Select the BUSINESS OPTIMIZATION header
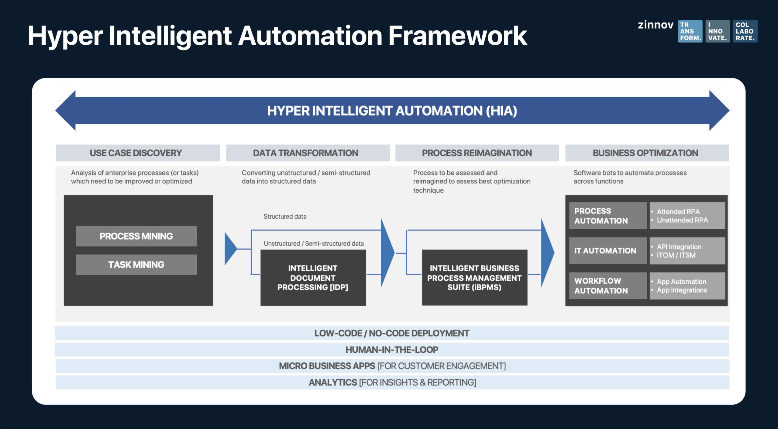The height and width of the screenshot is (429, 778). [x=647, y=153]
